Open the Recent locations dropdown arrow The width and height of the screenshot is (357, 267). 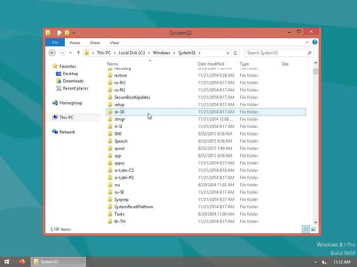[70, 53]
